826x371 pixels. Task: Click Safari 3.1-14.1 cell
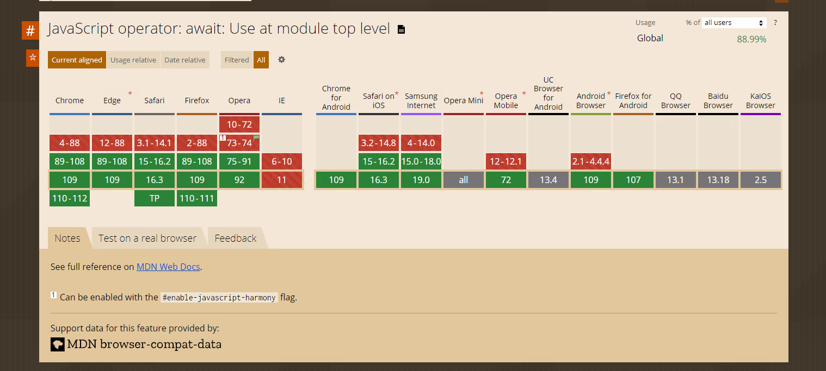point(155,143)
